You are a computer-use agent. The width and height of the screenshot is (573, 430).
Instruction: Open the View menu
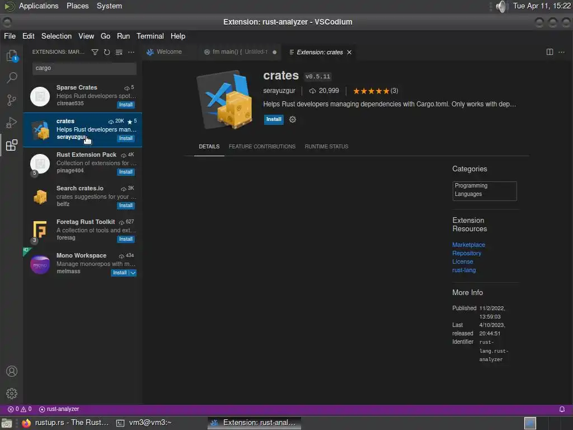pos(86,36)
